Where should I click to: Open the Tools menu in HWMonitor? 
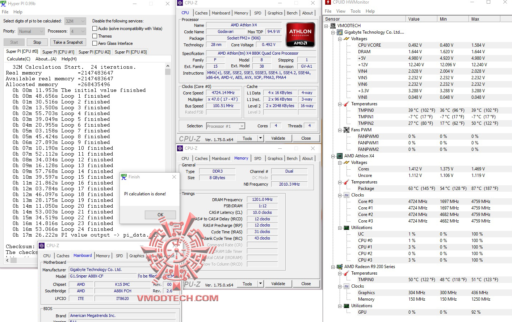coord(356,11)
